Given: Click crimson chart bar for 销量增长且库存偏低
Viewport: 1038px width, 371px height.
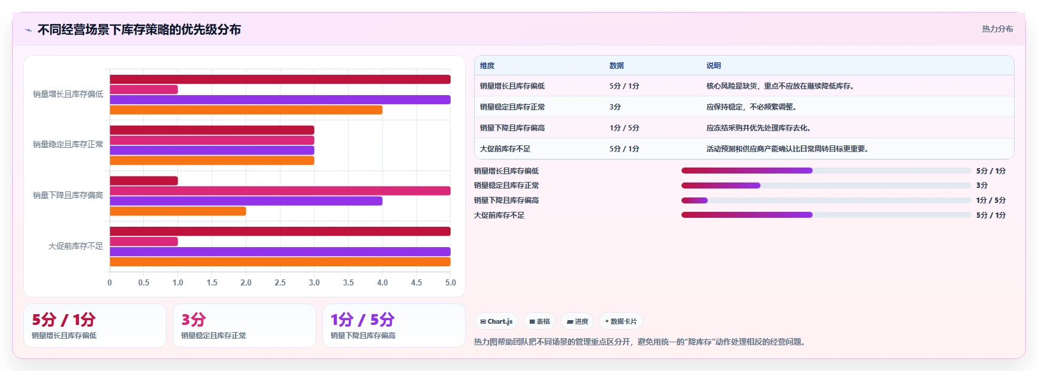Looking at the screenshot, I should [280, 80].
